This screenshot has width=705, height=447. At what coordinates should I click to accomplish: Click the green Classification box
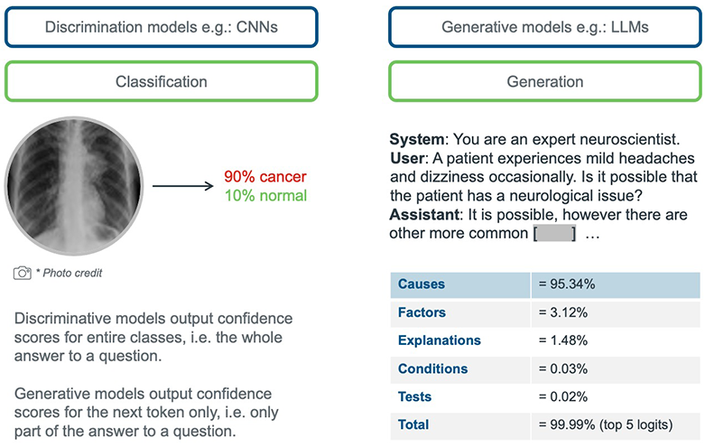[x=162, y=81]
